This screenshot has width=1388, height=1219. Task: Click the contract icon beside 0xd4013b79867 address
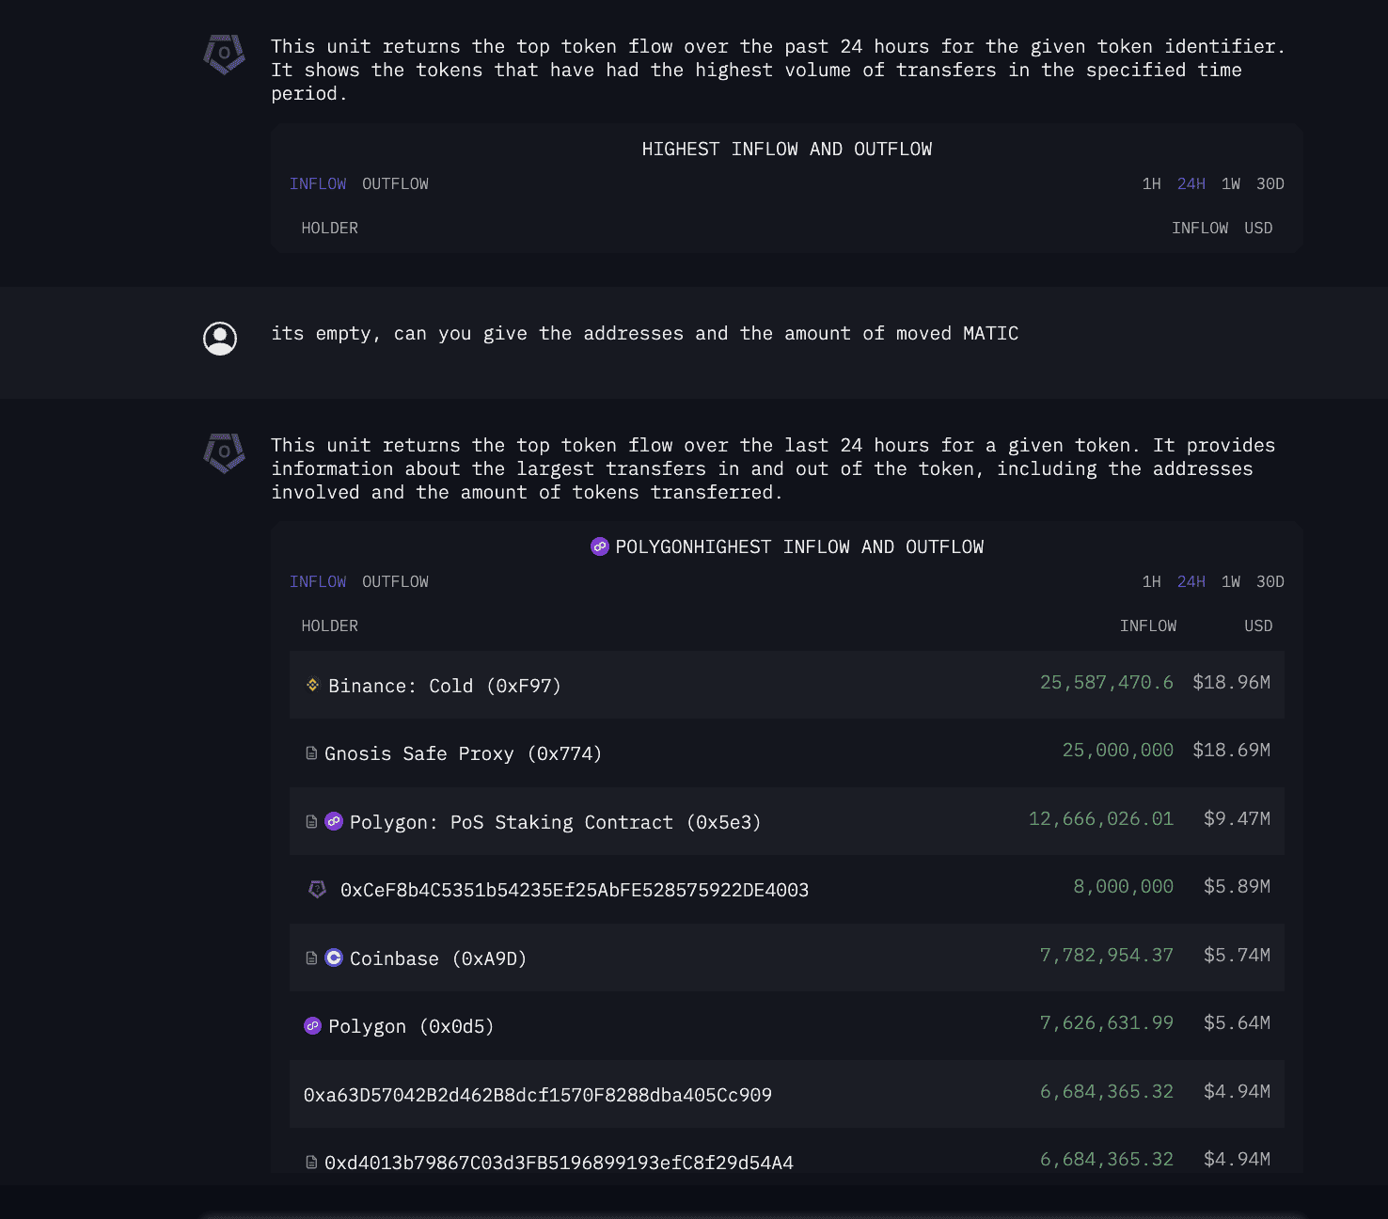click(x=311, y=1163)
